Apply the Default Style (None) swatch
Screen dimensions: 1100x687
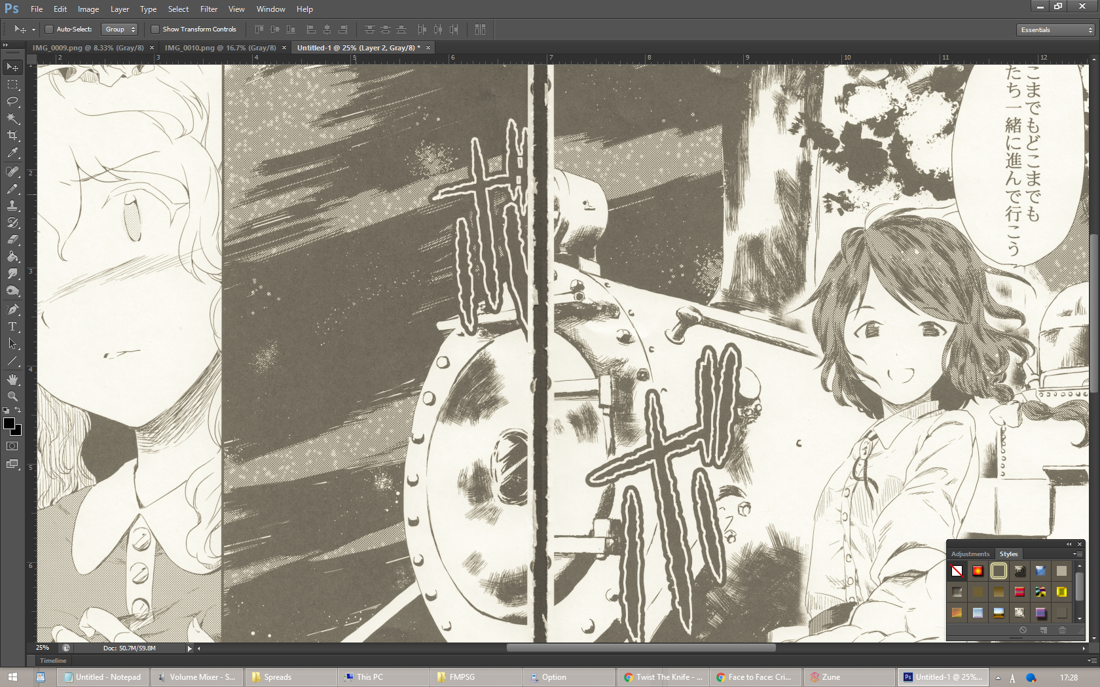click(x=957, y=571)
